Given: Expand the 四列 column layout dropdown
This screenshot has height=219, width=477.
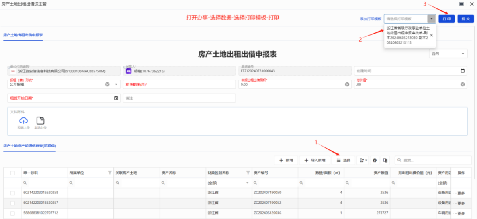Looking at the screenshot, I should click(x=462, y=54).
